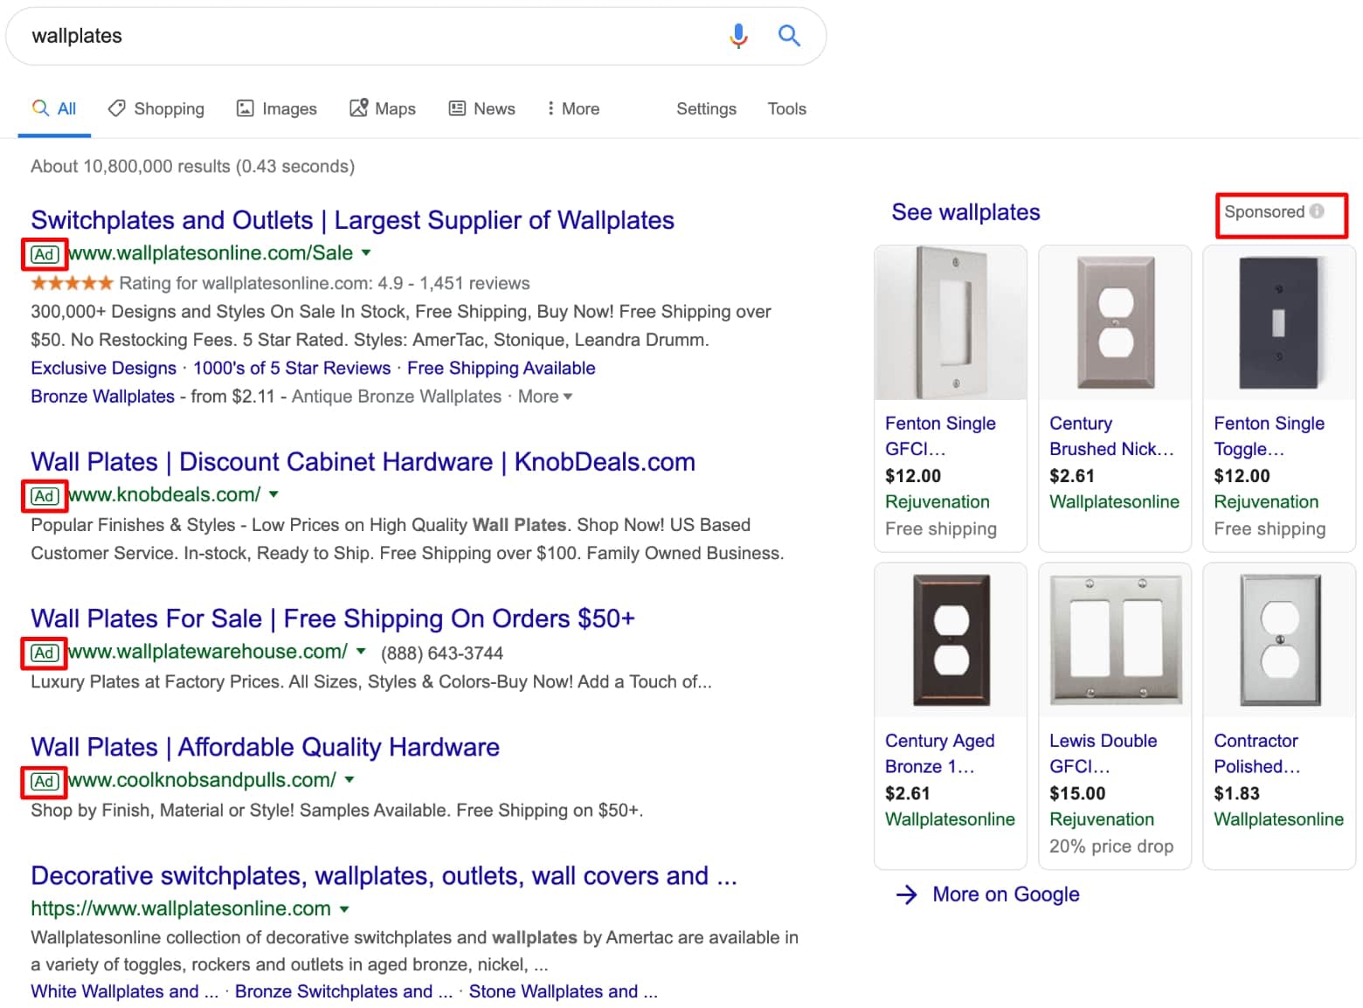This screenshot has width=1363, height=1008.
Task: Click the microphone voice search icon
Action: (x=738, y=36)
